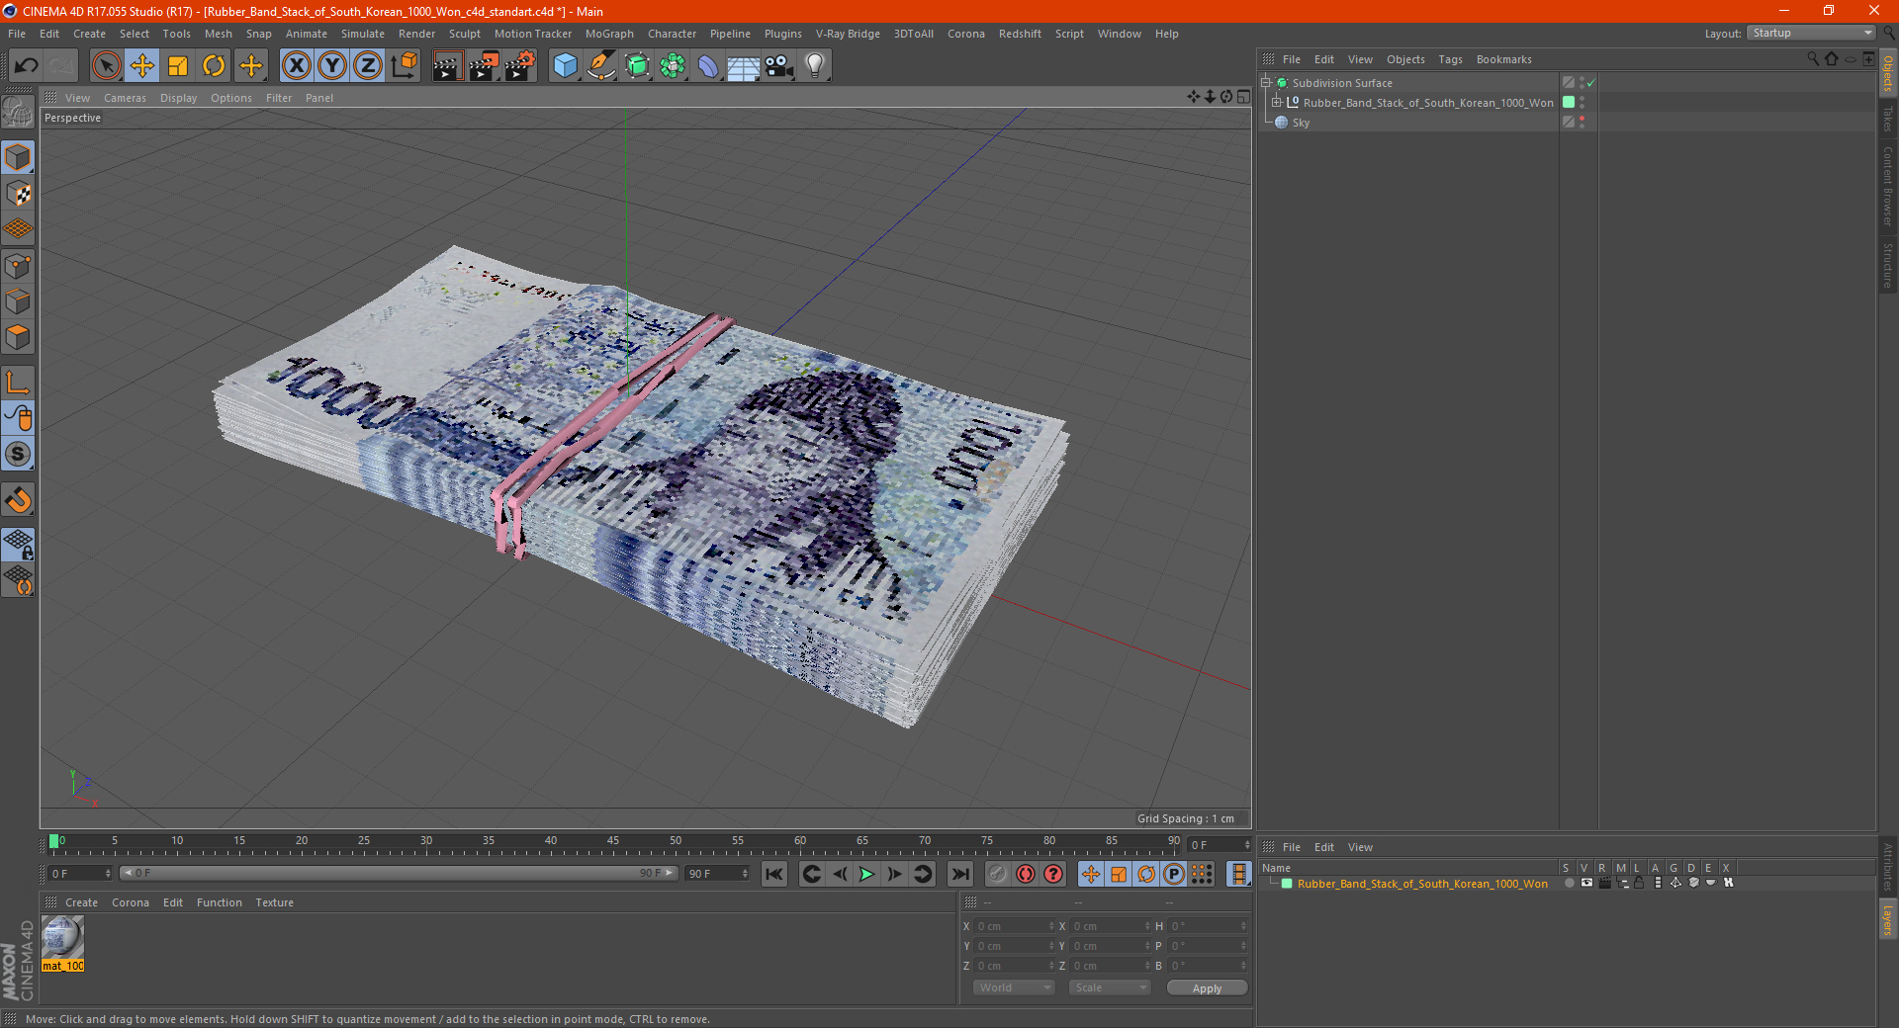Add a Light object
1899x1028 pixels.
pos(815,66)
